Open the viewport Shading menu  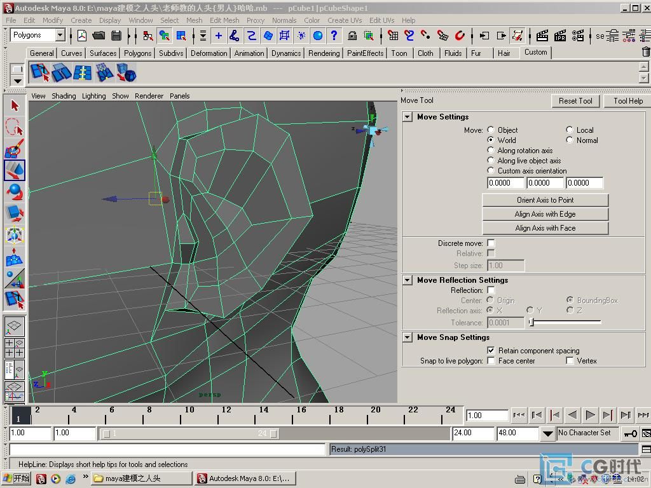tap(64, 96)
